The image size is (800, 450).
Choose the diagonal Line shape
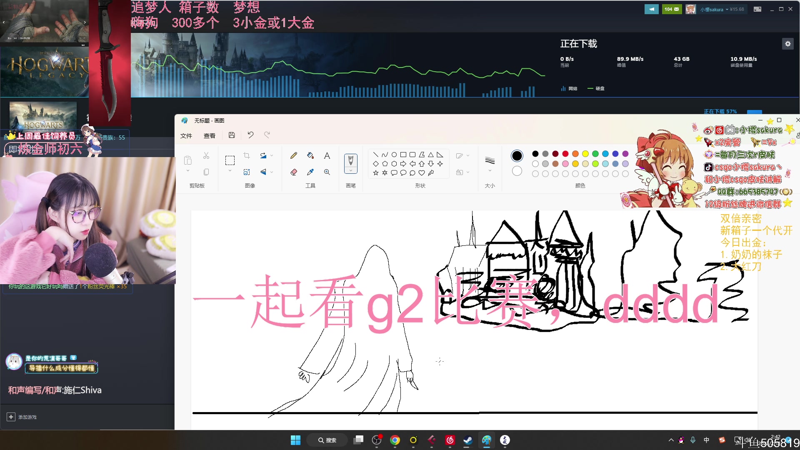[376, 155]
